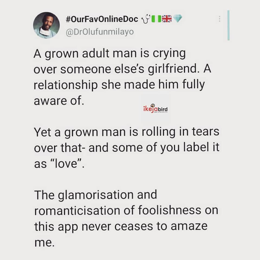Click the line "over that- and some of you label it"

[126, 148]
